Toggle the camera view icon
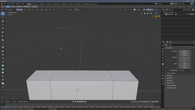The width and height of the screenshot is (195, 110). tap(145, 13)
